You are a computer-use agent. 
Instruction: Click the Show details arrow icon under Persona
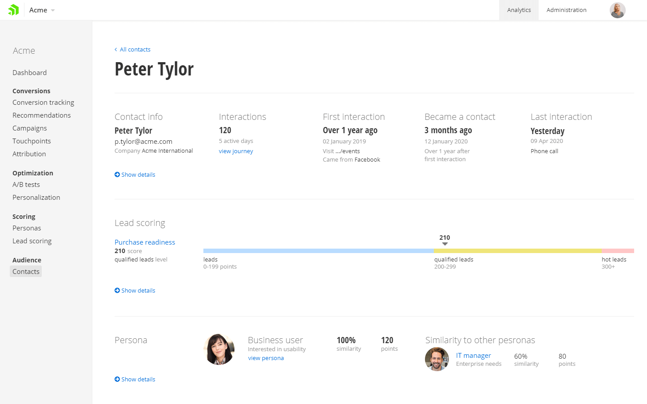pyautogui.click(x=117, y=379)
